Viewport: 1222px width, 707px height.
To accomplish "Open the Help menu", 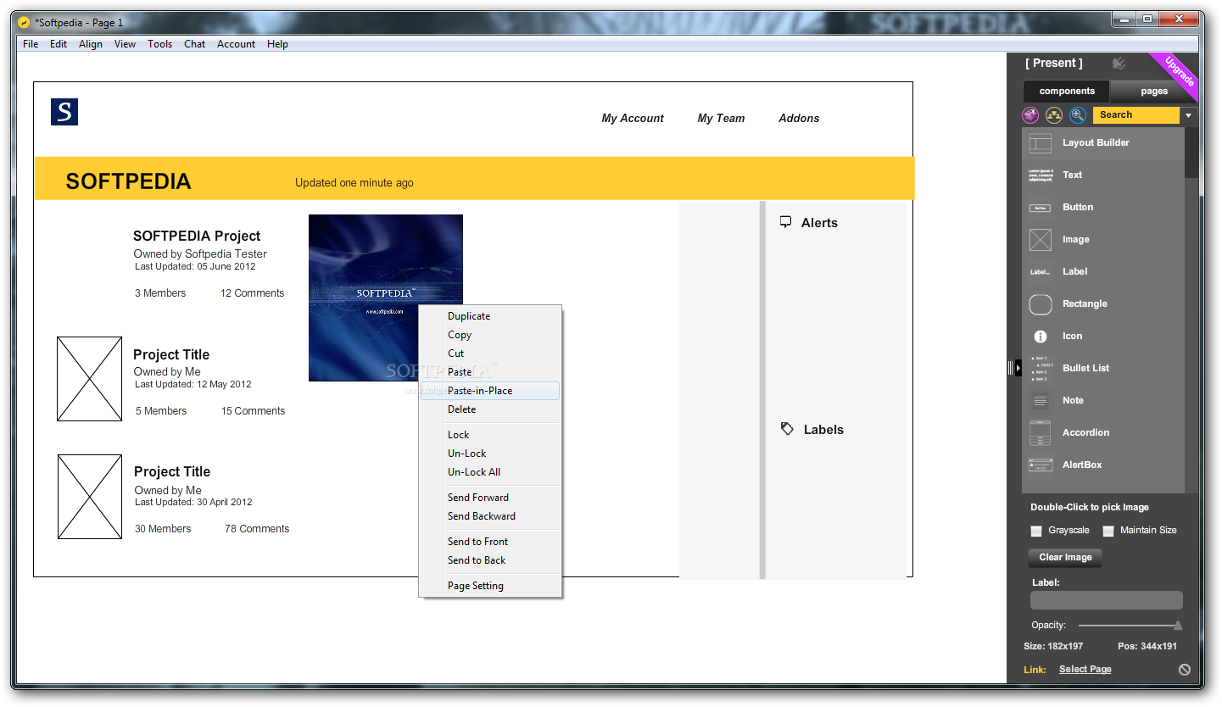I will point(277,44).
